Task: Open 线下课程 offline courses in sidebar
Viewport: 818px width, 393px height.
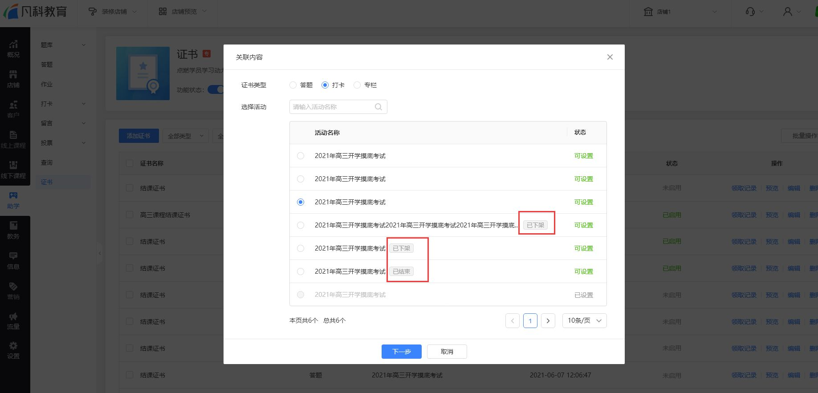Action: pos(13,170)
